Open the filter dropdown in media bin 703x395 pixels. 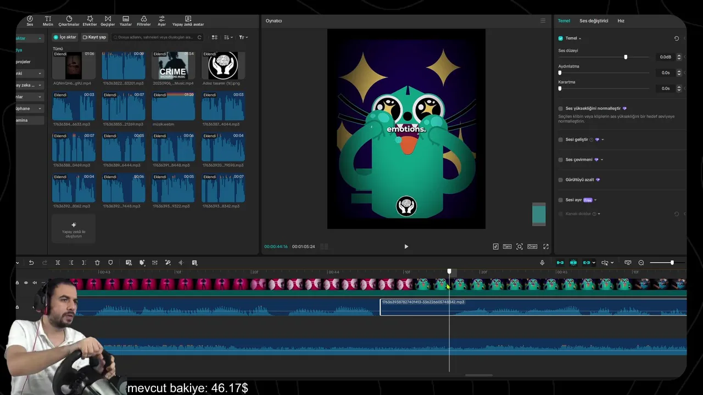[244, 37]
